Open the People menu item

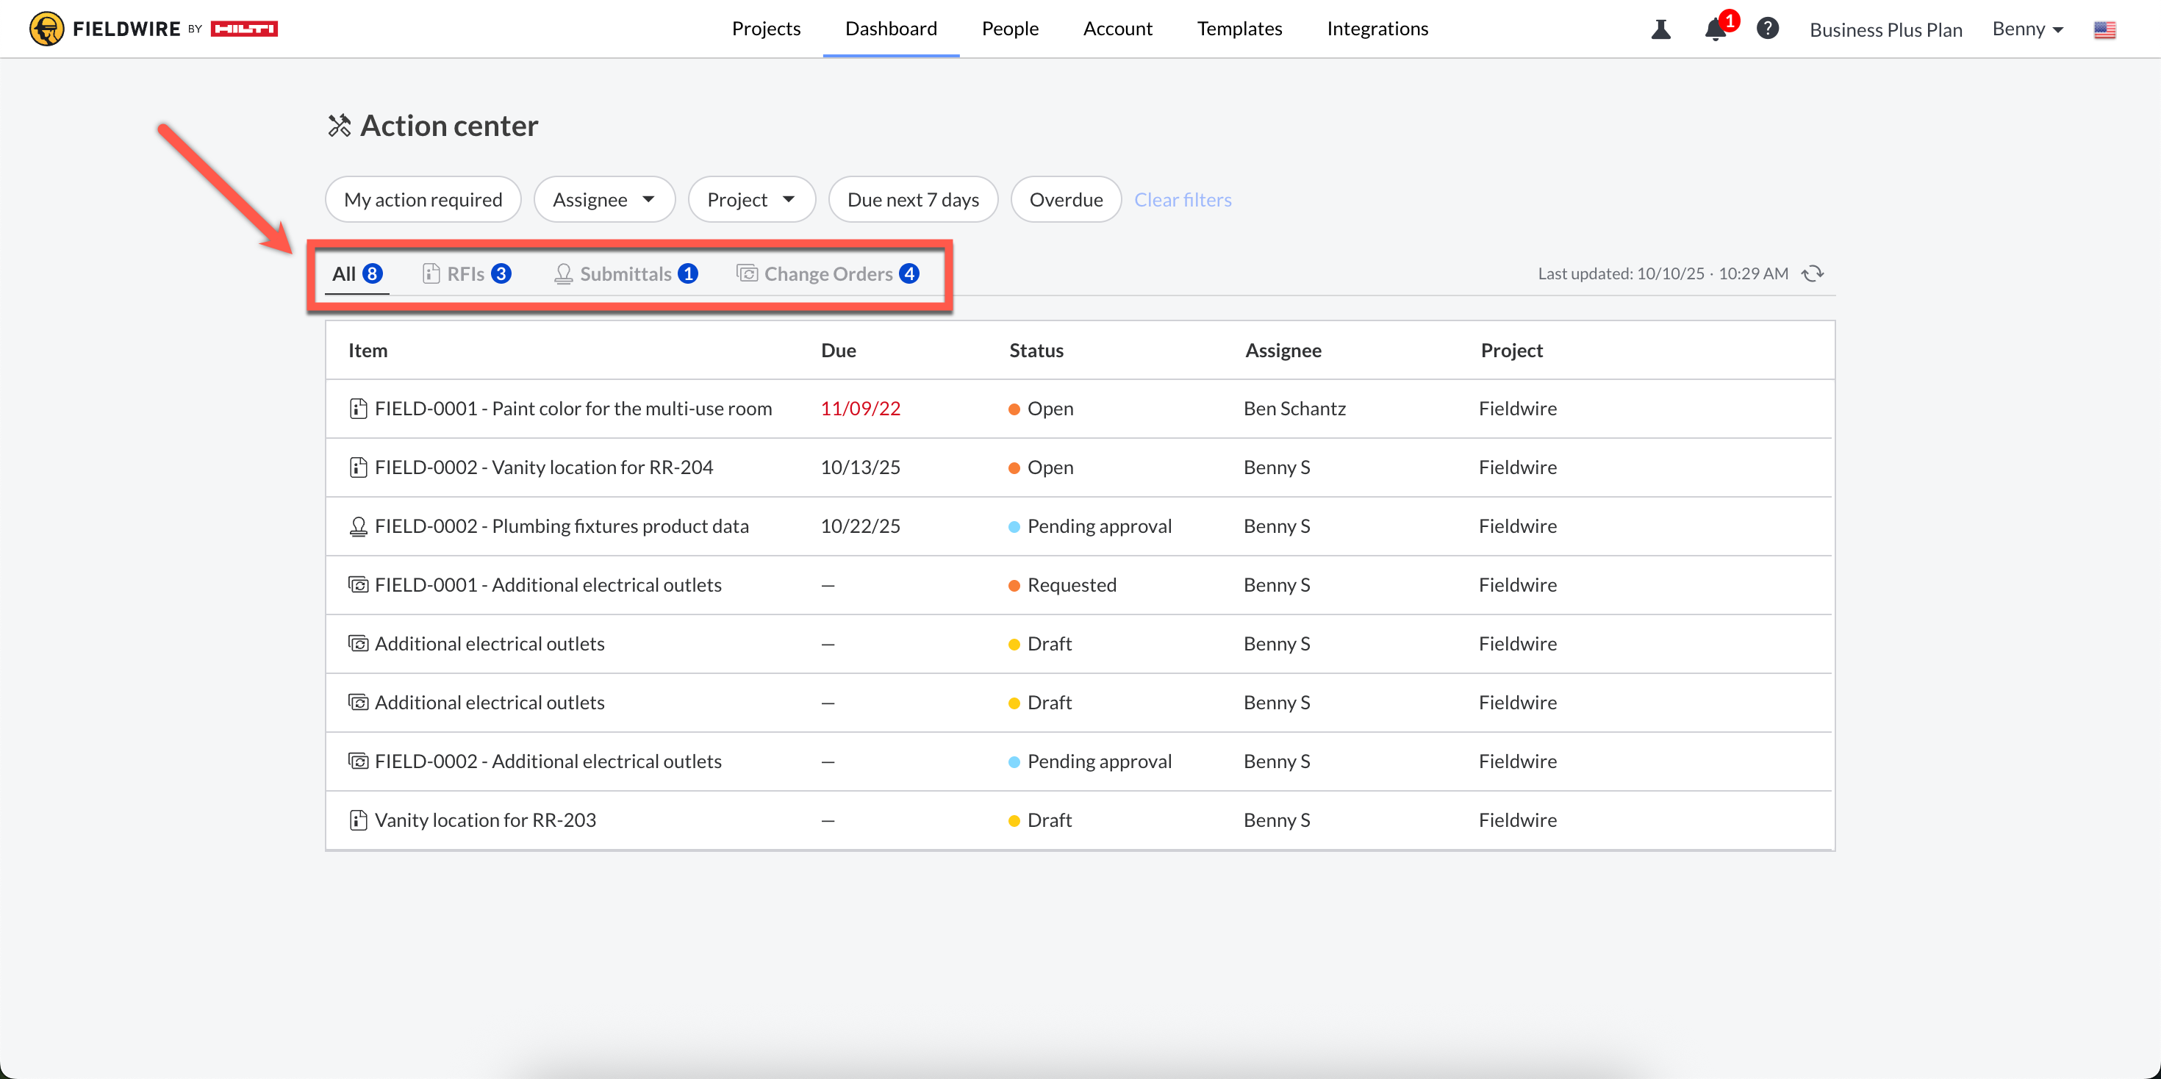(x=1010, y=29)
